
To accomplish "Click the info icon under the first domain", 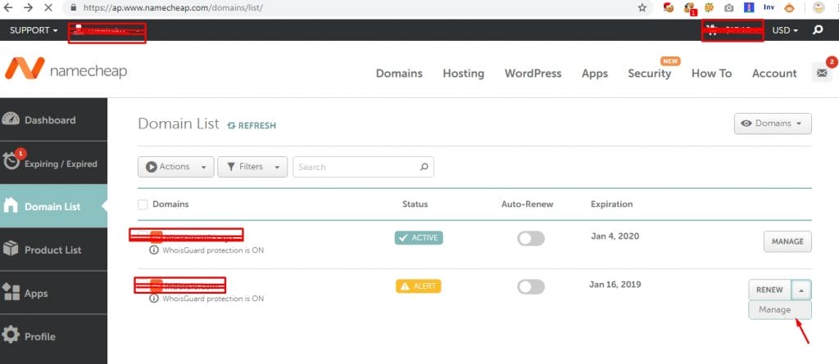I will tap(154, 250).
